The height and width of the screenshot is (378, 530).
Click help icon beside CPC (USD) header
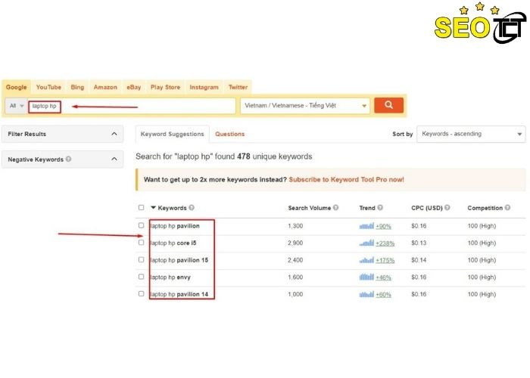(x=447, y=208)
